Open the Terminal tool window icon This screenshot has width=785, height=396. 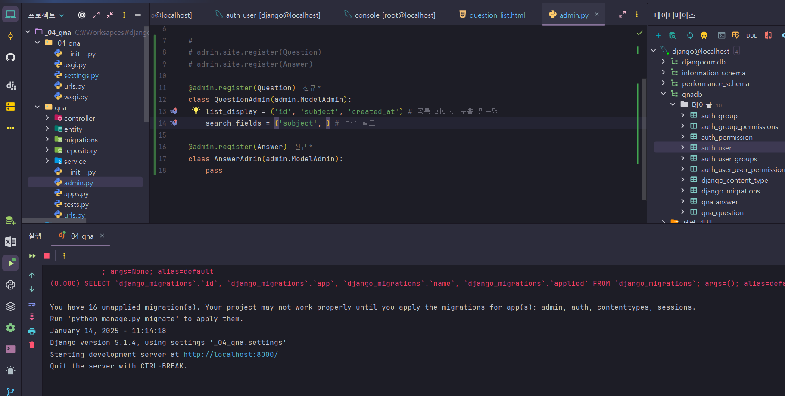tap(11, 349)
